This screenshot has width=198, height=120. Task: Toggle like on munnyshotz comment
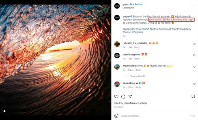[194, 67]
